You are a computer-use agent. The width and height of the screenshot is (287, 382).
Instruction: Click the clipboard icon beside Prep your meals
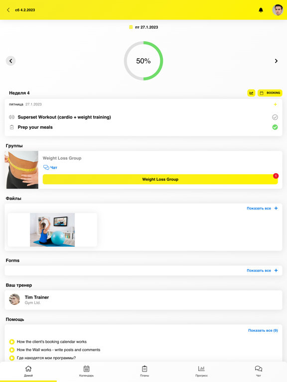click(12, 127)
